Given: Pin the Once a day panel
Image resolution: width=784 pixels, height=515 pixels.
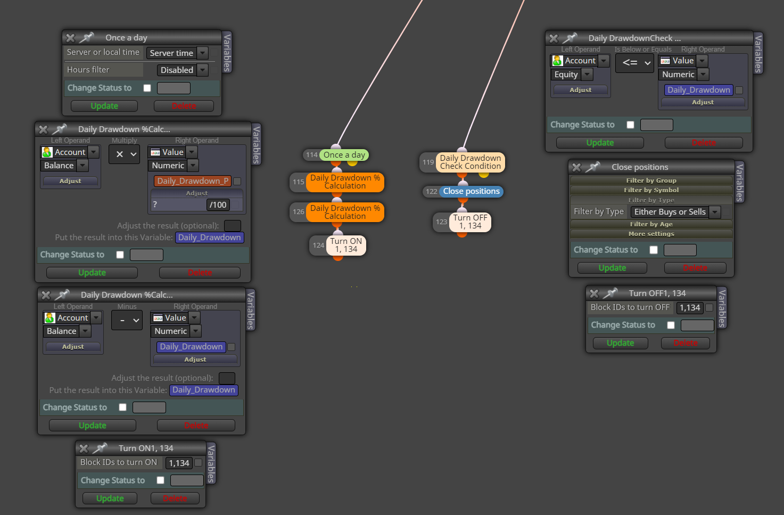Looking at the screenshot, I should (x=86, y=37).
